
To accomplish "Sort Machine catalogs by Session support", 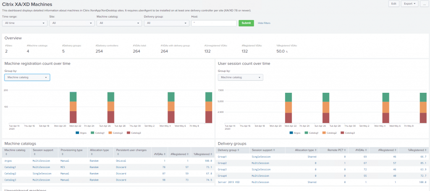I will click(x=44, y=152).
